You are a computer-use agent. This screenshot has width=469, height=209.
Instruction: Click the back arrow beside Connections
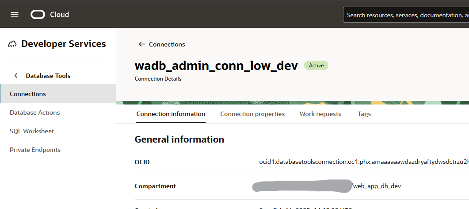pos(142,44)
